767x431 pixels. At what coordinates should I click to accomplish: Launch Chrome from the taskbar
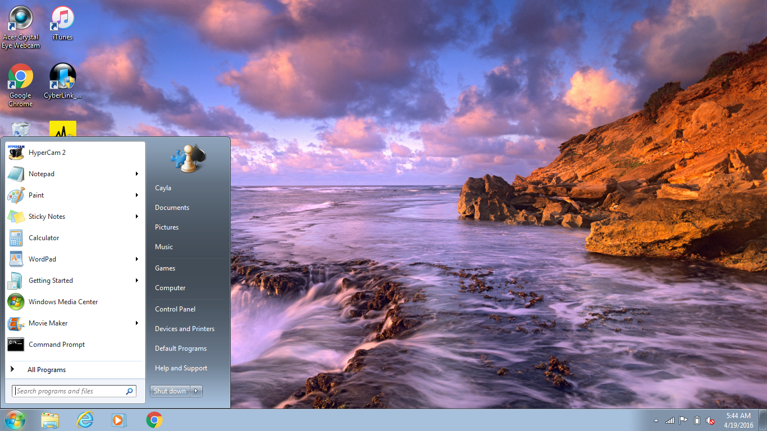tap(154, 420)
